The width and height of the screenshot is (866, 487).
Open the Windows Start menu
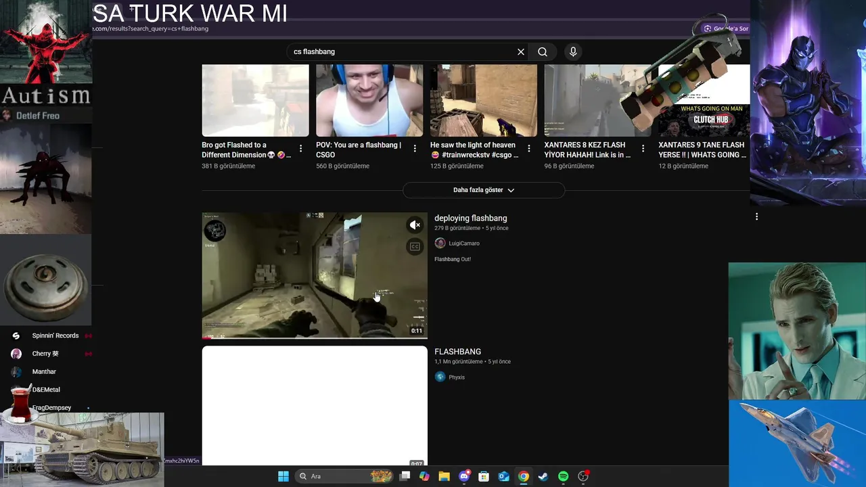(283, 476)
